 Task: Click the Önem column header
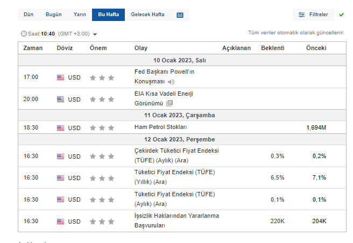[98, 48]
